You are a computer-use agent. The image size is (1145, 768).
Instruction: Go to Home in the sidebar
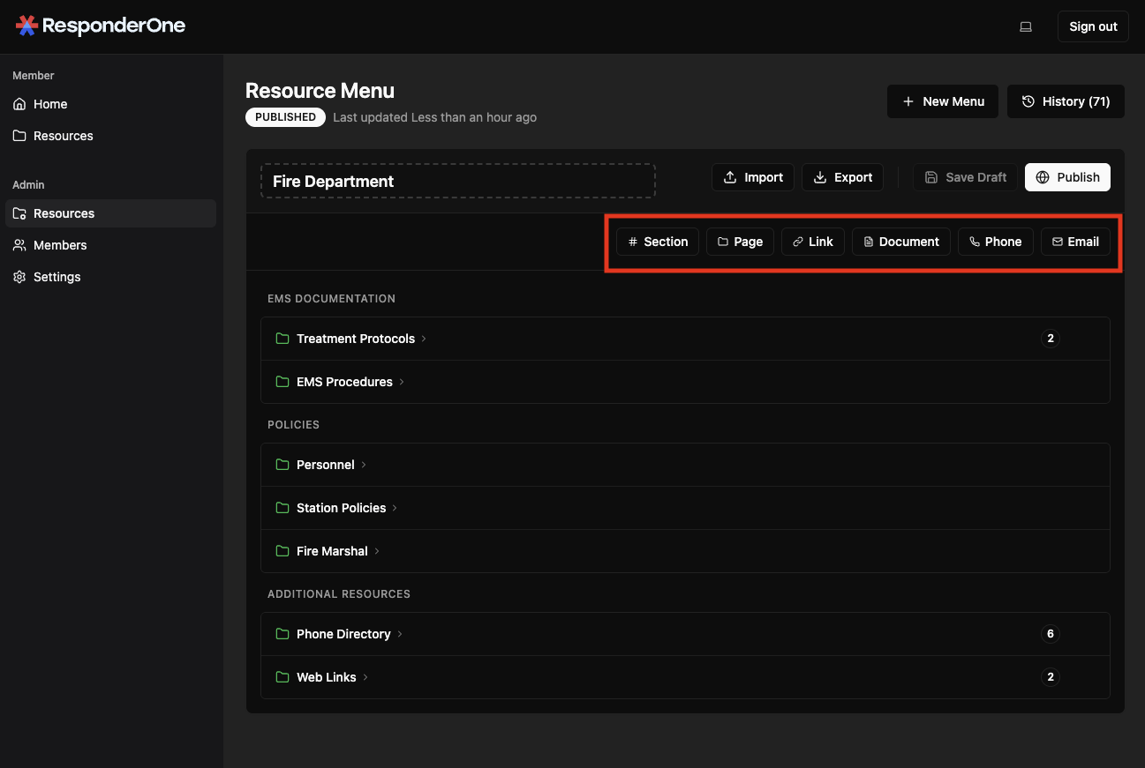50,104
